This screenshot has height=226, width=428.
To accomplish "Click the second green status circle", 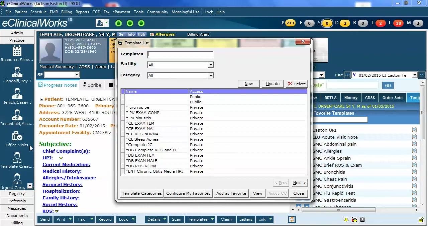I will tap(130, 23).
